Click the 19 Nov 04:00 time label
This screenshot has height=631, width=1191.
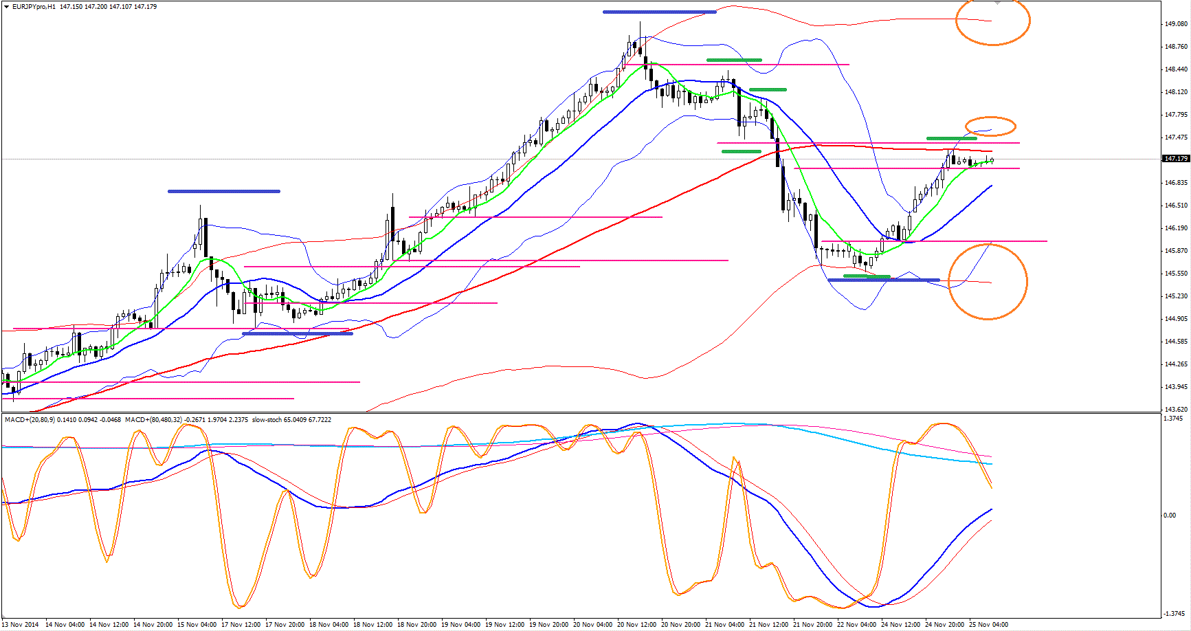[460, 625]
